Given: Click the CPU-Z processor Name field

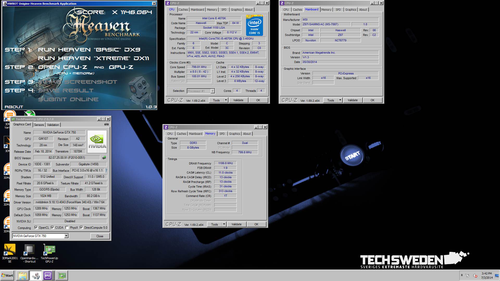Looking at the screenshot, I should (x=214, y=18).
